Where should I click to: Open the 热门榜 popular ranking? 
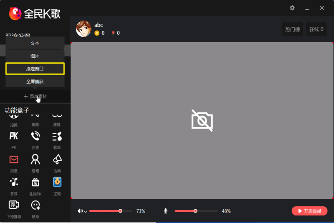pyautogui.click(x=292, y=29)
